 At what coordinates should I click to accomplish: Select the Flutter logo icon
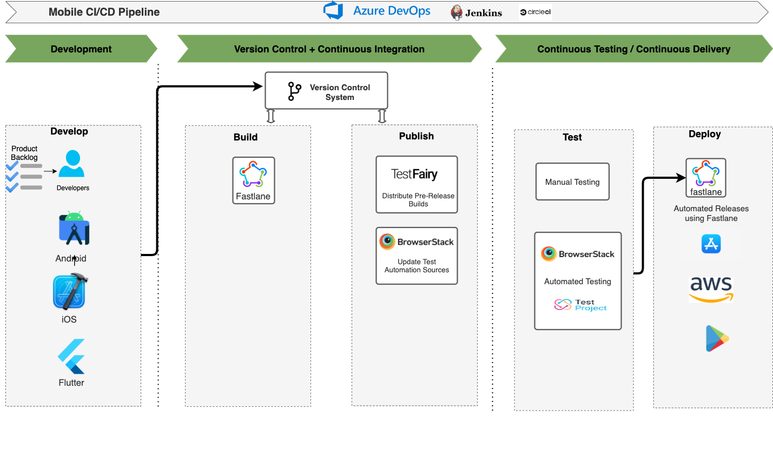point(71,357)
